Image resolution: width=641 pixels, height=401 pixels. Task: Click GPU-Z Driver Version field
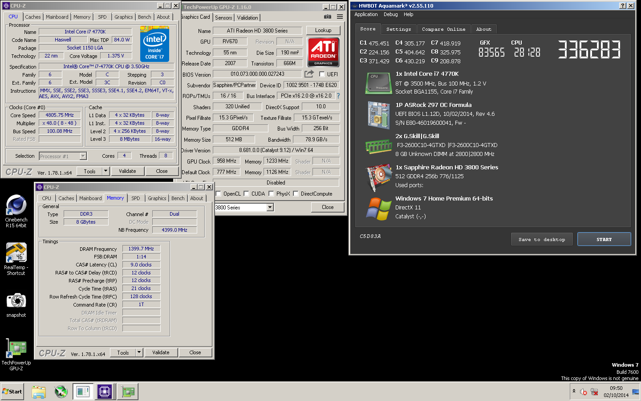pos(276,150)
